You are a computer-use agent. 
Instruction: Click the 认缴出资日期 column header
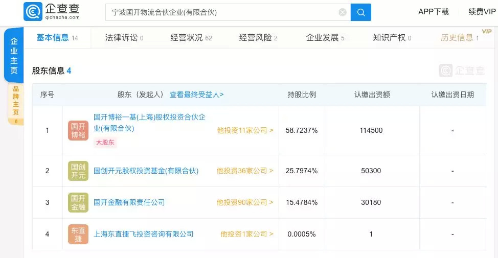pyautogui.click(x=452, y=95)
